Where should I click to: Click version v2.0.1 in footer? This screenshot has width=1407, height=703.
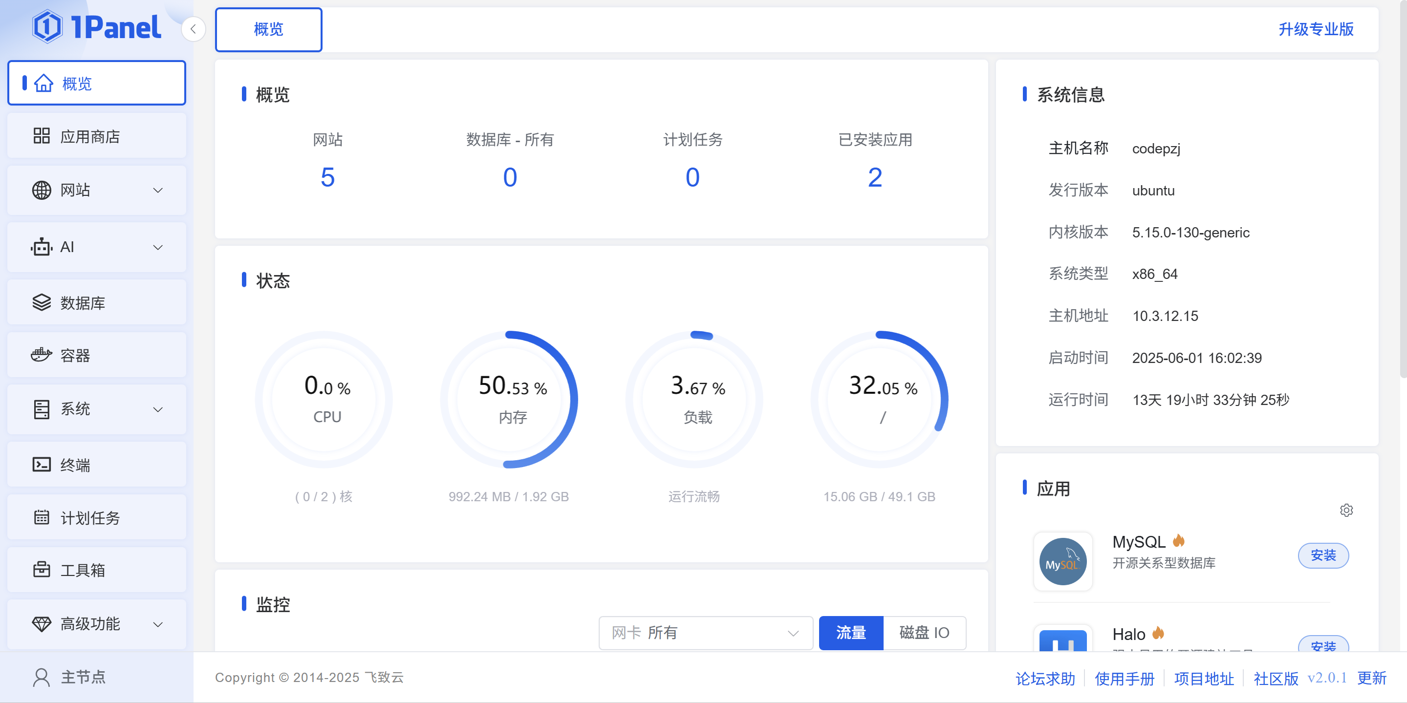click(x=1327, y=678)
